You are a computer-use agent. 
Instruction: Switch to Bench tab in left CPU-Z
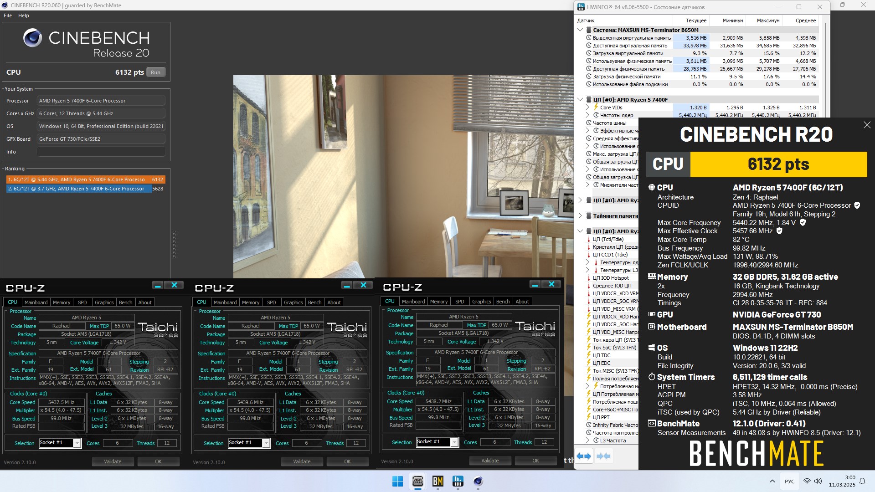(x=125, y=302)
